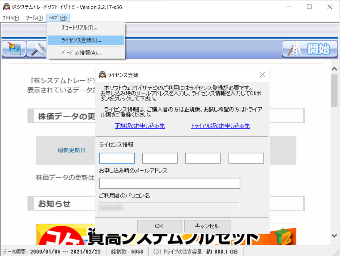Focus the fourth license key field
This screenshot has height=256, width=340.
246,158
